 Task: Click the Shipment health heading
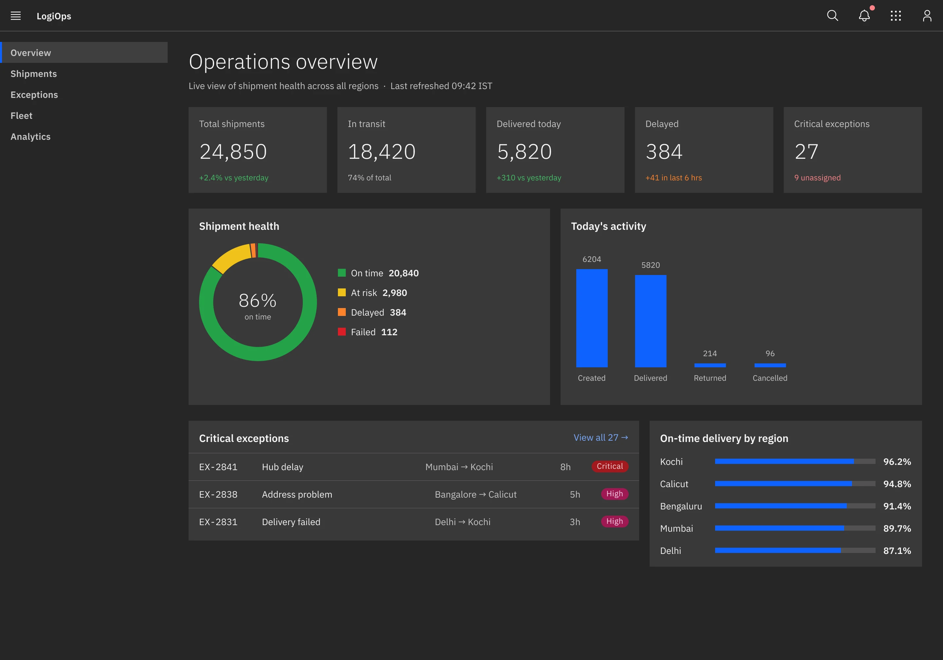(x=239, y=226)
